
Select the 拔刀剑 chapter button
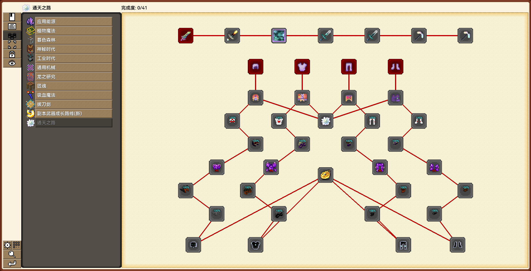[73, 104]
